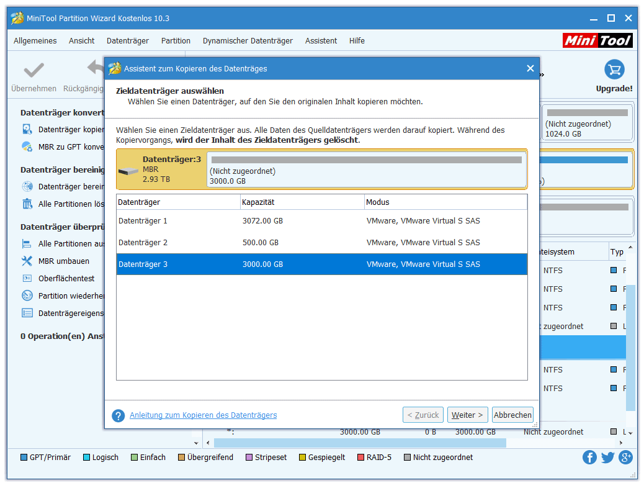The image size is (644, 483).
Task: Open the Assistent menu
Action: [321, 41]
